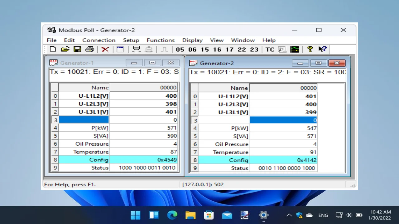Open the Edit menu

tap(69, 40)
